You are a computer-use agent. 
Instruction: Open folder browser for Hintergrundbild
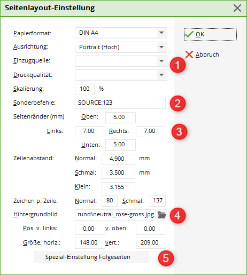[x=162, y=215]
